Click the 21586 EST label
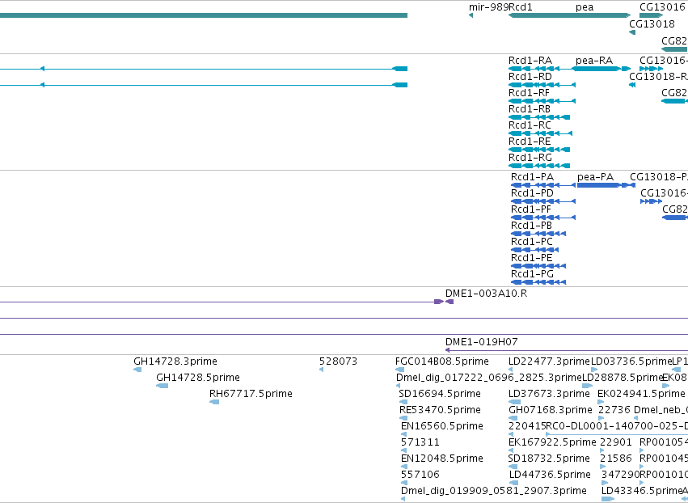Viewport: 688px width, 503px height. pyautogui.click(x=616, y=459)
